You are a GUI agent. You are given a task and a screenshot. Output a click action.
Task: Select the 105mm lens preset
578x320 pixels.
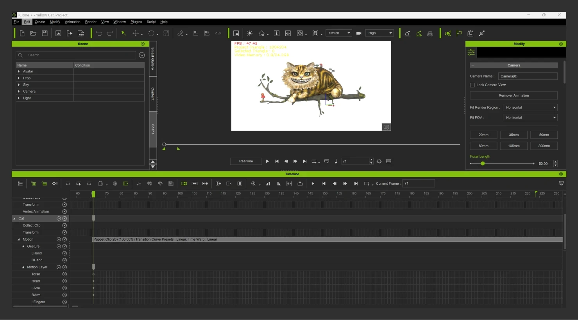point(514,146)
